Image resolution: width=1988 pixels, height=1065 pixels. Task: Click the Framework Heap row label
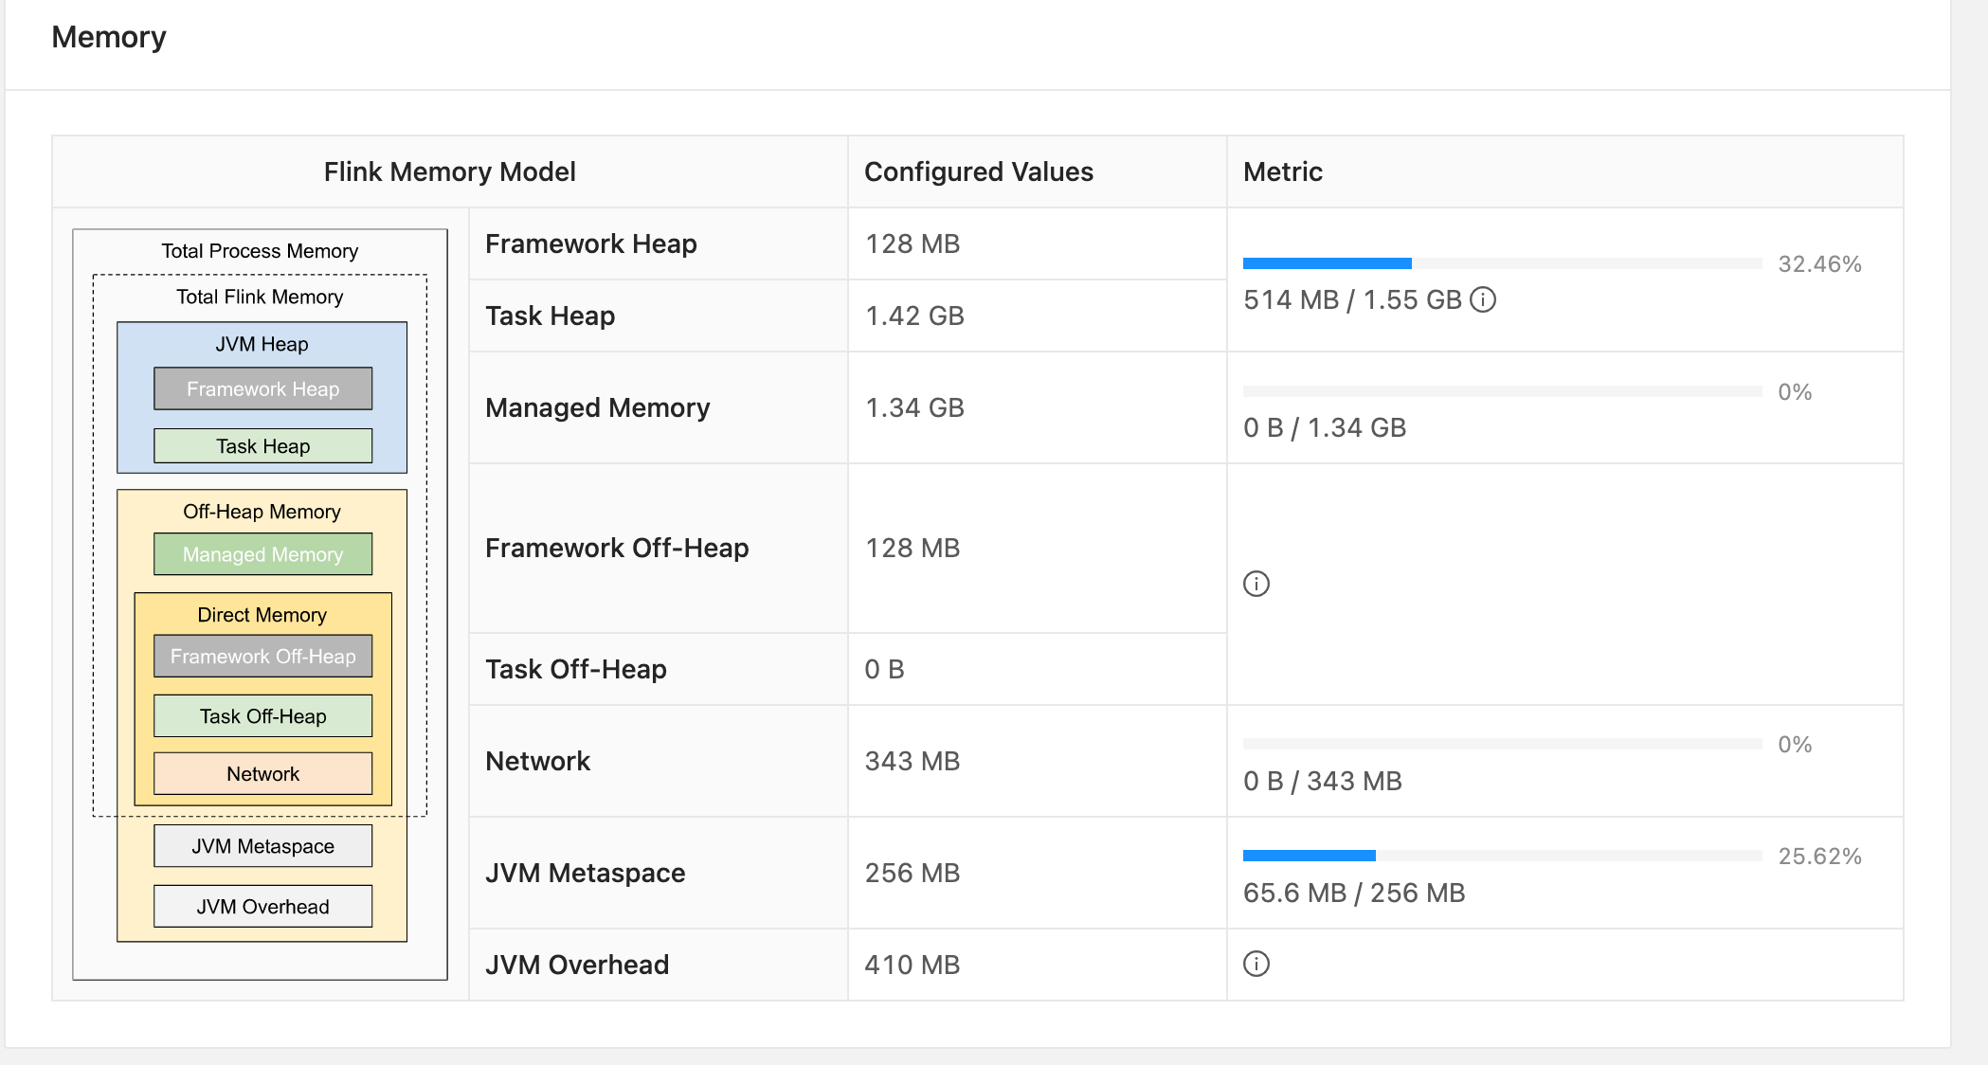(x=591, y=244)
